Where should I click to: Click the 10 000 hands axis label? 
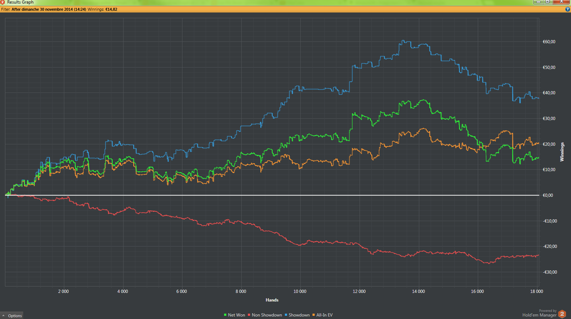pos(300,291)
